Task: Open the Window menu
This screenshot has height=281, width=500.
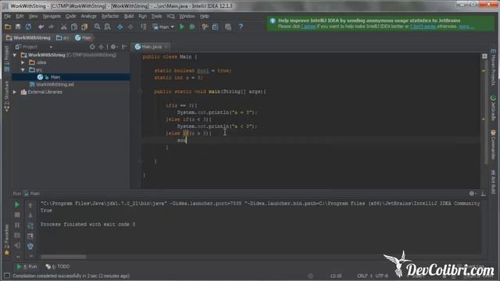Action: [187, 16]
